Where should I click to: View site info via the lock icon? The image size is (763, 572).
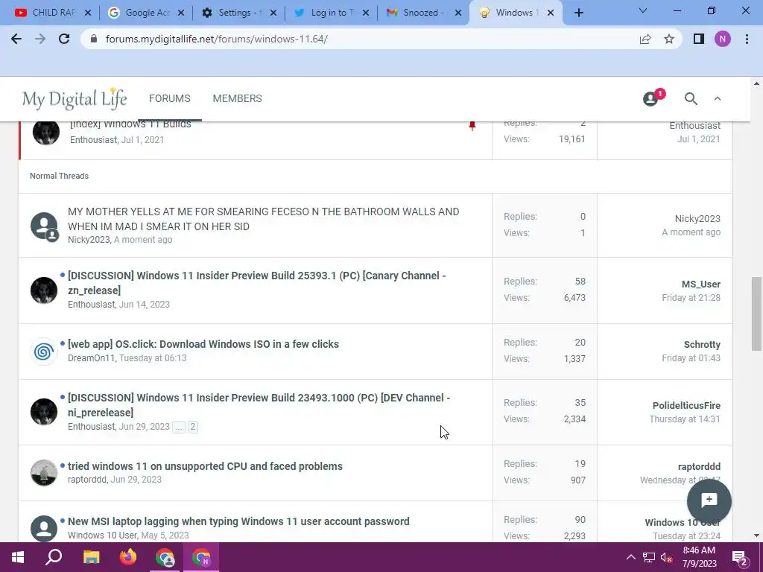pos(94,39)
